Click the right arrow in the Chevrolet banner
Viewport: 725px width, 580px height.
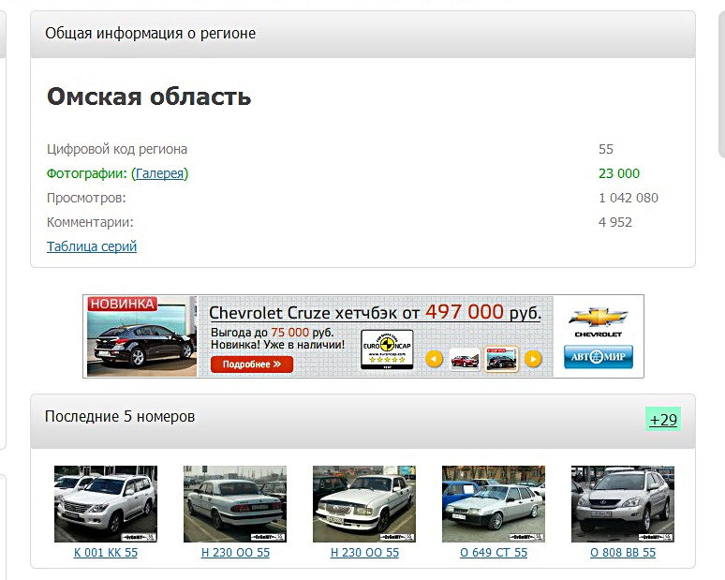[x=532, y=358]
